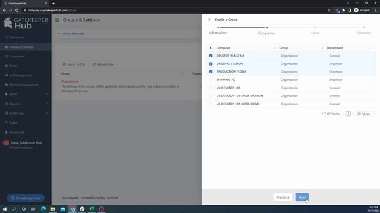Check the UL-DESKTOP-100 checkbox
Screen dimensions: 380x213
[210, 88]
